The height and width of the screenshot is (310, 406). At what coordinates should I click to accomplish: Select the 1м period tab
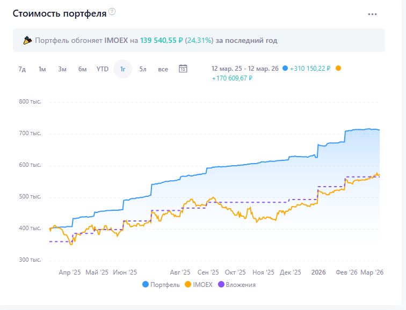(42, 69)
